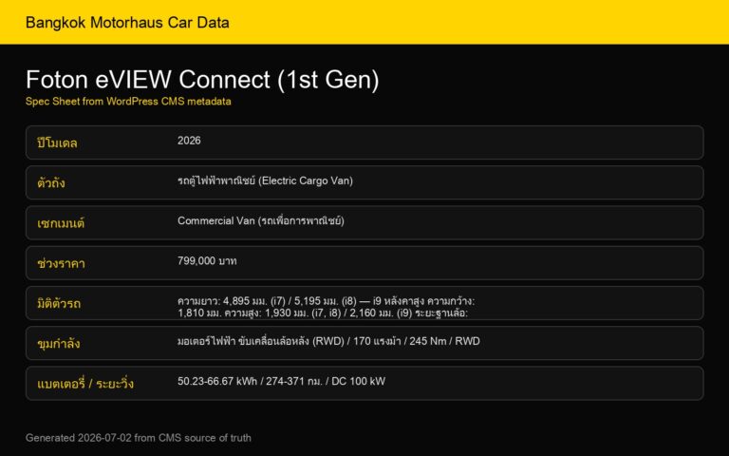This screenshot has width=729, height=456.
Task: Click the ช่วงราคา row label
Action: tap(61, 263)
